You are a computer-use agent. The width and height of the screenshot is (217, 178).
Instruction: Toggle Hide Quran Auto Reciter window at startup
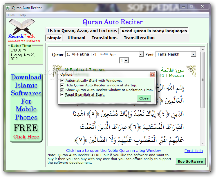click(x=62, y=85)
